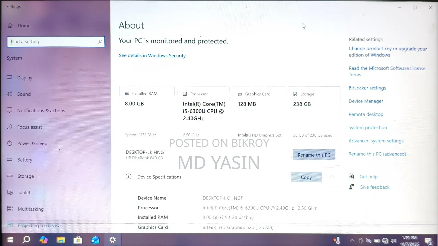This screenshot has width=438, height=246.
Task: Open Display settings in the sidebar
Action: point(25,78)
